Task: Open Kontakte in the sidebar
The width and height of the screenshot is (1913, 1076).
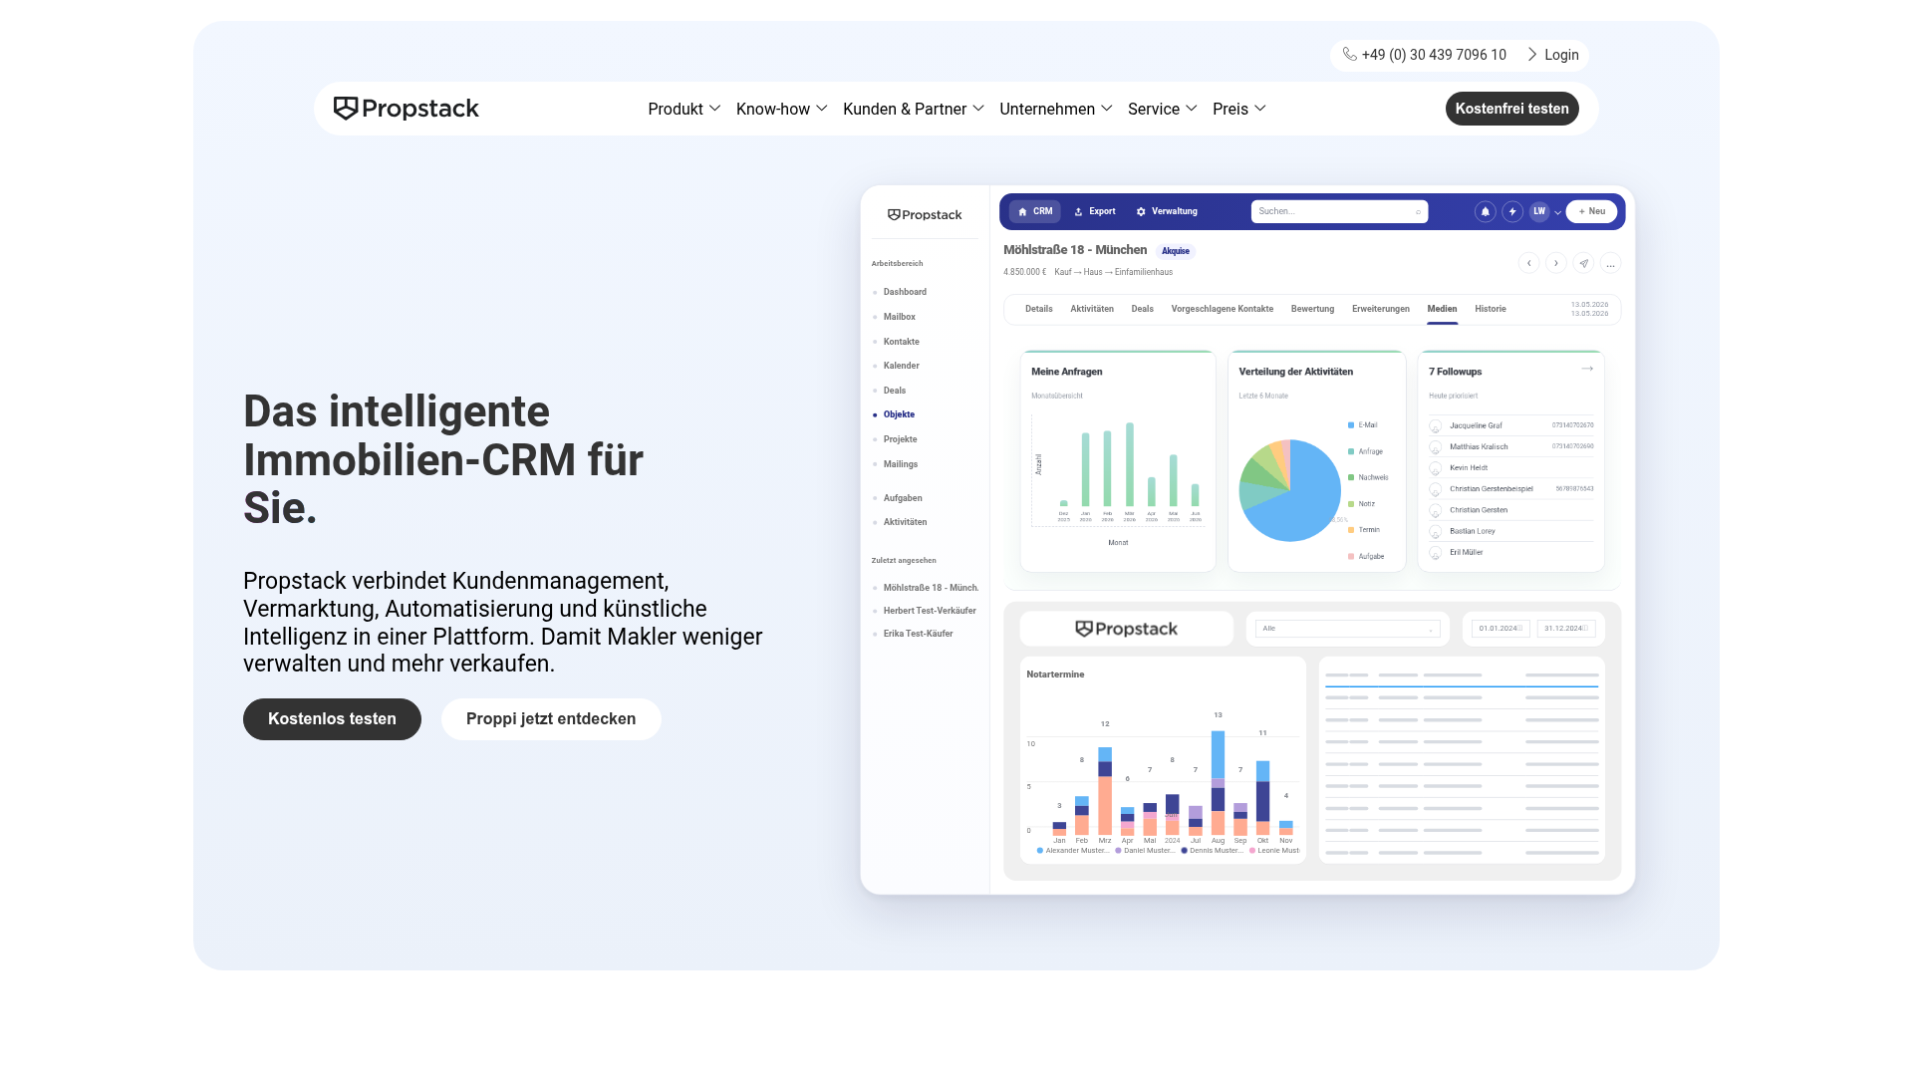Action: pos(901,342)
